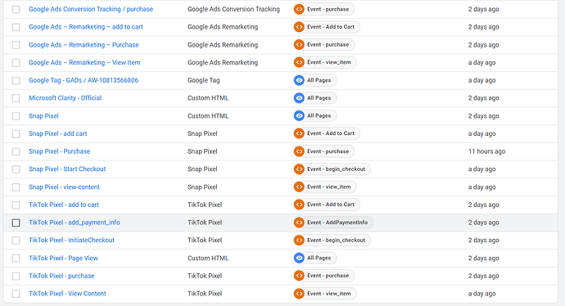Open Google Ads Conversion Tracking / purchase tag
This screenshot has height=306, width=565.
91,9
